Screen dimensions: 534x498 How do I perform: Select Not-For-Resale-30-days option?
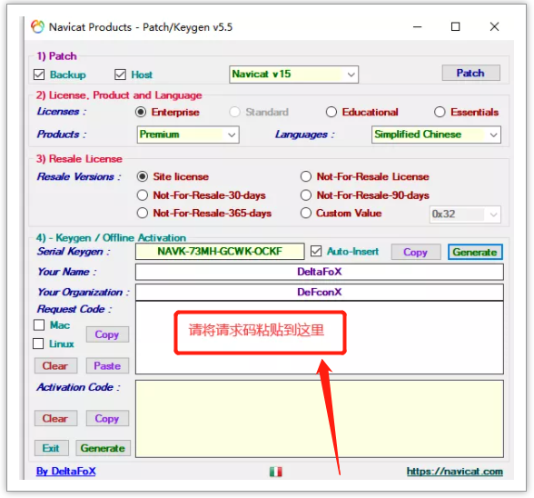point(143,195)
